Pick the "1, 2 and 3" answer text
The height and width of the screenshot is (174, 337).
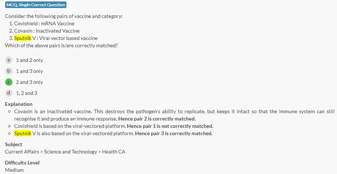click(27, 93)
